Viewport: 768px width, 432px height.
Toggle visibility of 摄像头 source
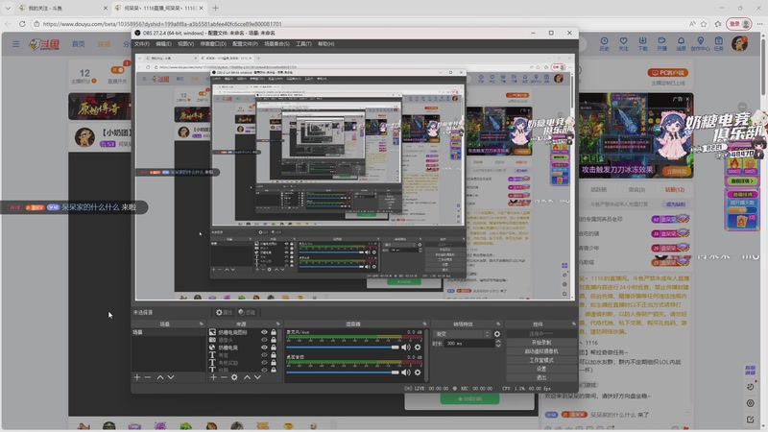265,340
